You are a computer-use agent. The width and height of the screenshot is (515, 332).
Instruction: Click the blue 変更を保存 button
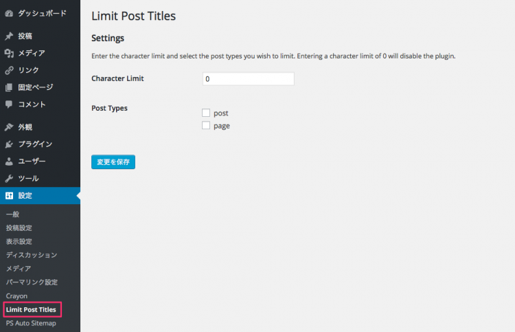pos(113,162)
